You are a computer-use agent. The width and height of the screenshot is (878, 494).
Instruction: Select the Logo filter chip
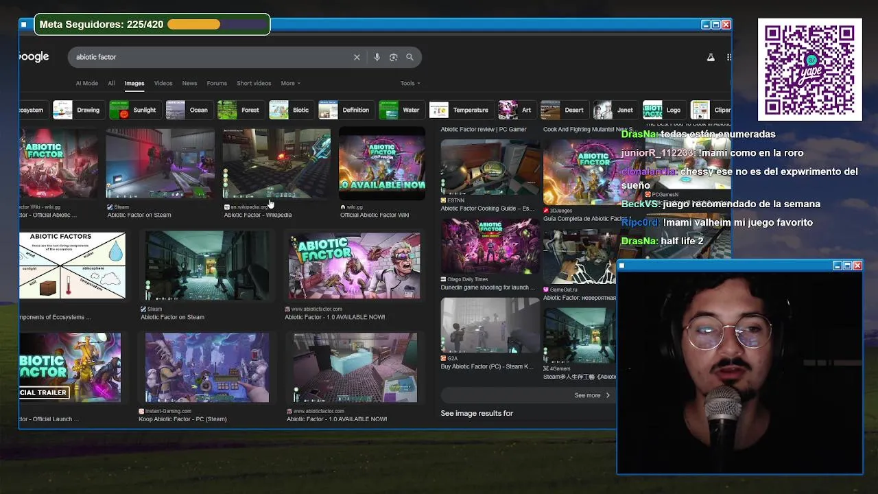[x=663, y=110]
